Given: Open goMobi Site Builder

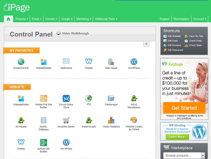Looking at the screenshot, I should click(44, 146).
